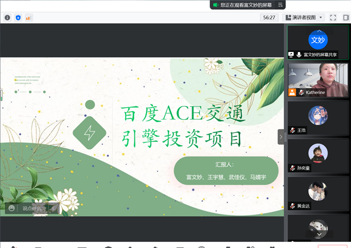Select the 文妙 blue avatar
The image size is (351, 248).
[318, 40]
